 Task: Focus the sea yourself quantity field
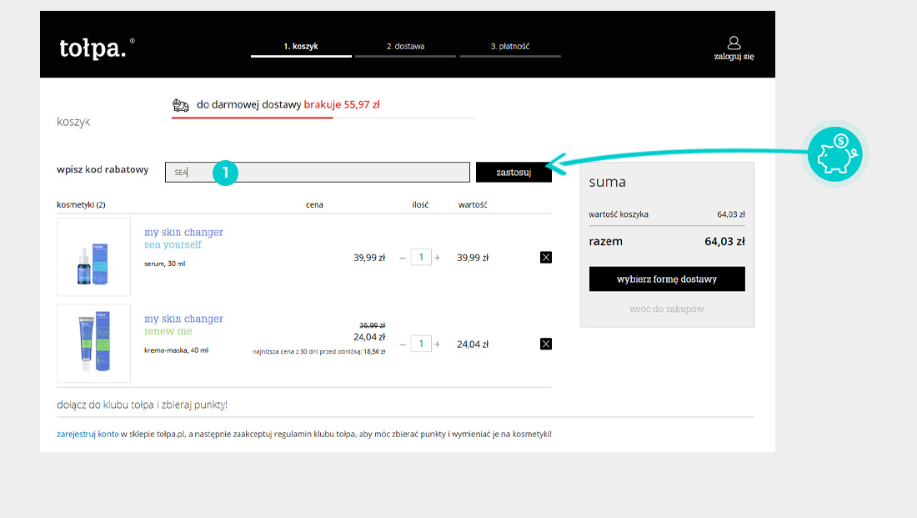421,258
